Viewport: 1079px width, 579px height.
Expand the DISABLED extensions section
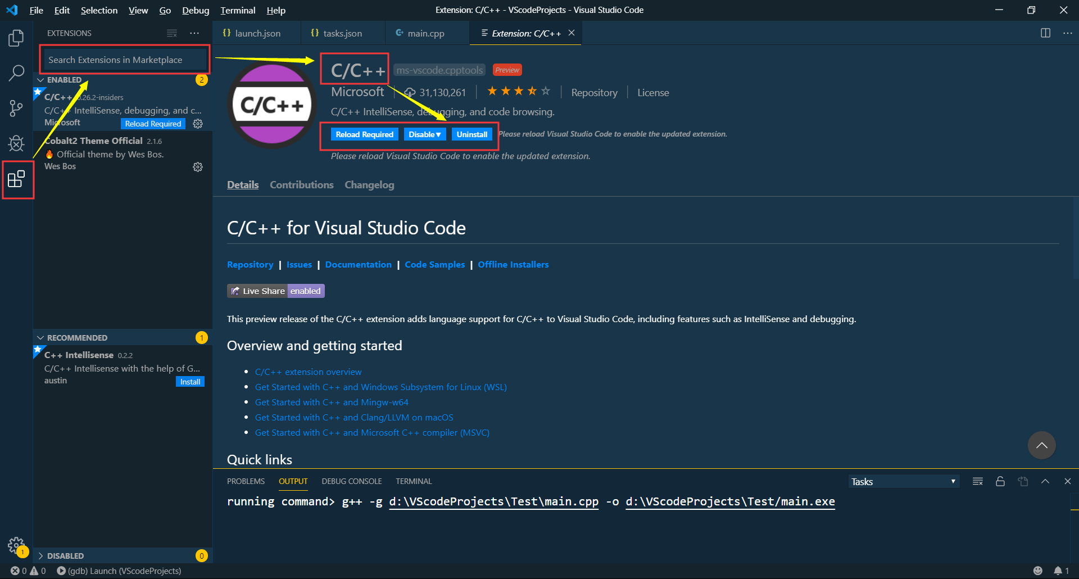pos(39,555)
